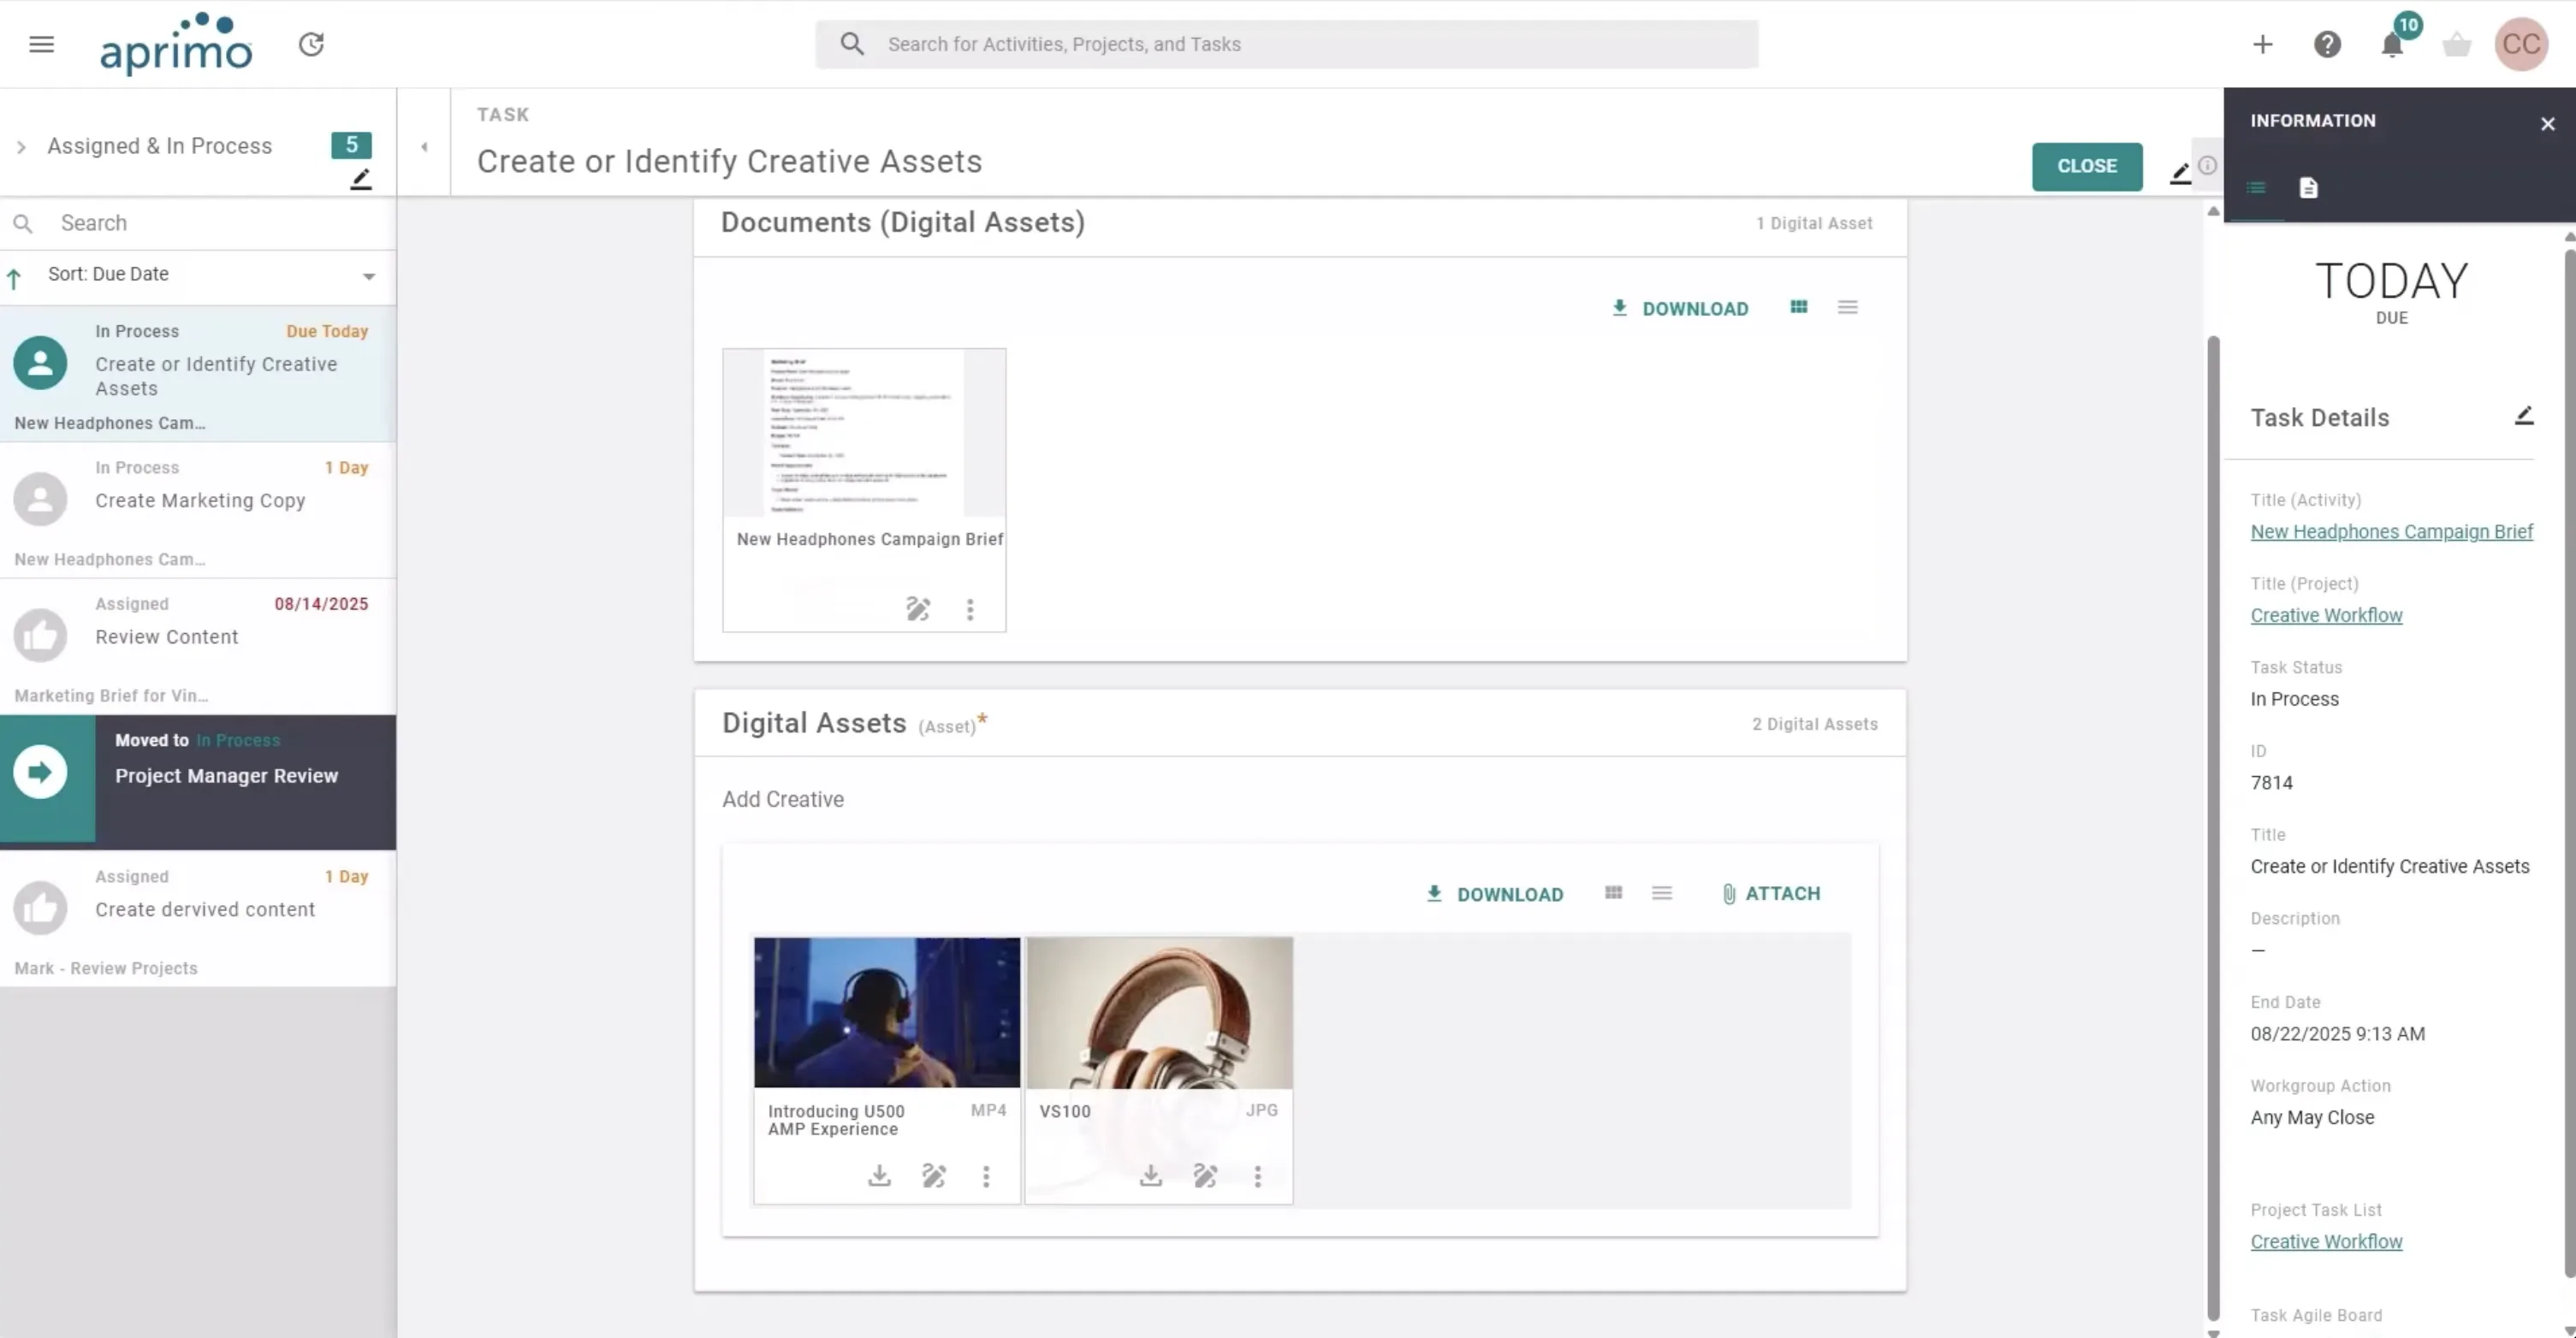The image size is (2576, 1338).
Task: Open the Create Marketing Copy task
Action: pyautogui.click(x=198, y=510)
